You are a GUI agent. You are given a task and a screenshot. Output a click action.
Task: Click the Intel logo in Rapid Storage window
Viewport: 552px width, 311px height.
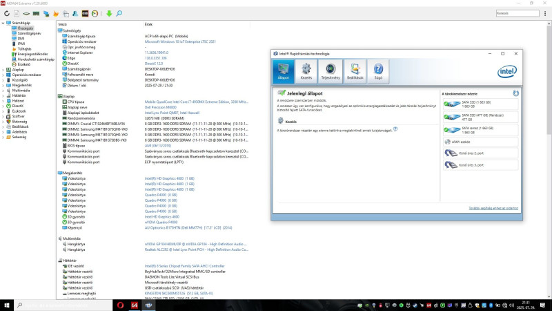pyautogui.click(x=507, y=72)
